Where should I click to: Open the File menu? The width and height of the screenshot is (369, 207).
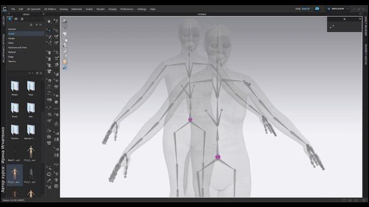coord(13,9)
